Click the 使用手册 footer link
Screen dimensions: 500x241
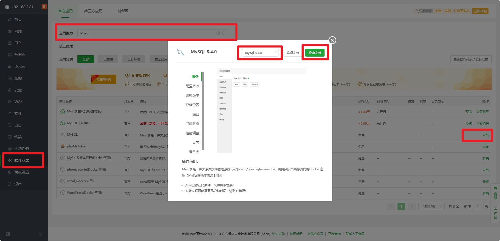pos(296,234)
